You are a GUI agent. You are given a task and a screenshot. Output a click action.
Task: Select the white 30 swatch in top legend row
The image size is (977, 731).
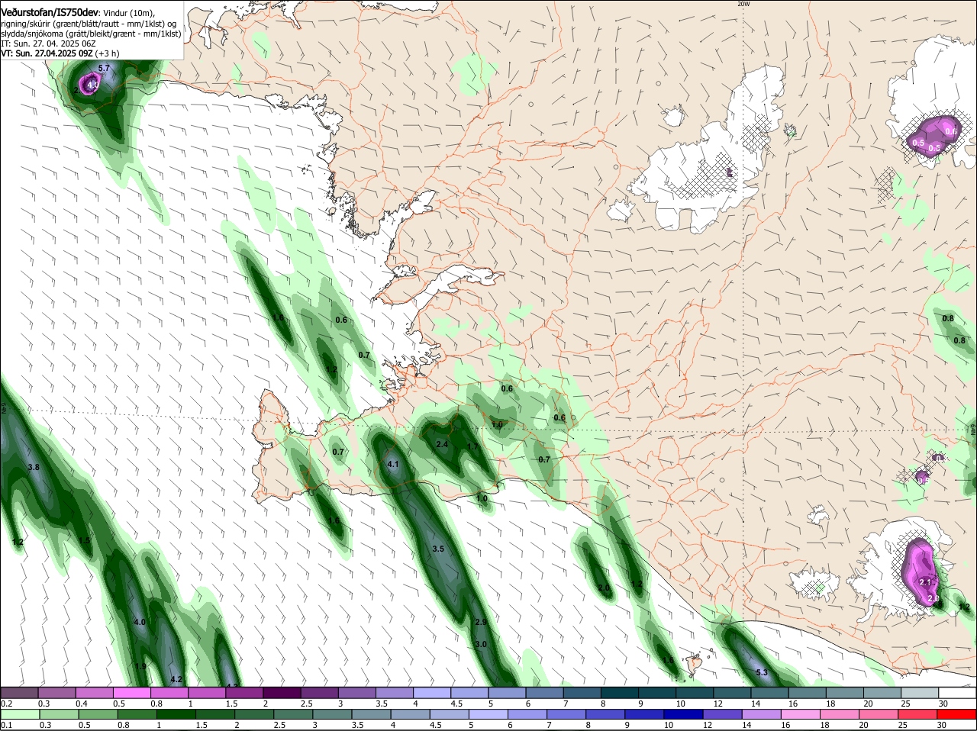[957, 693]
